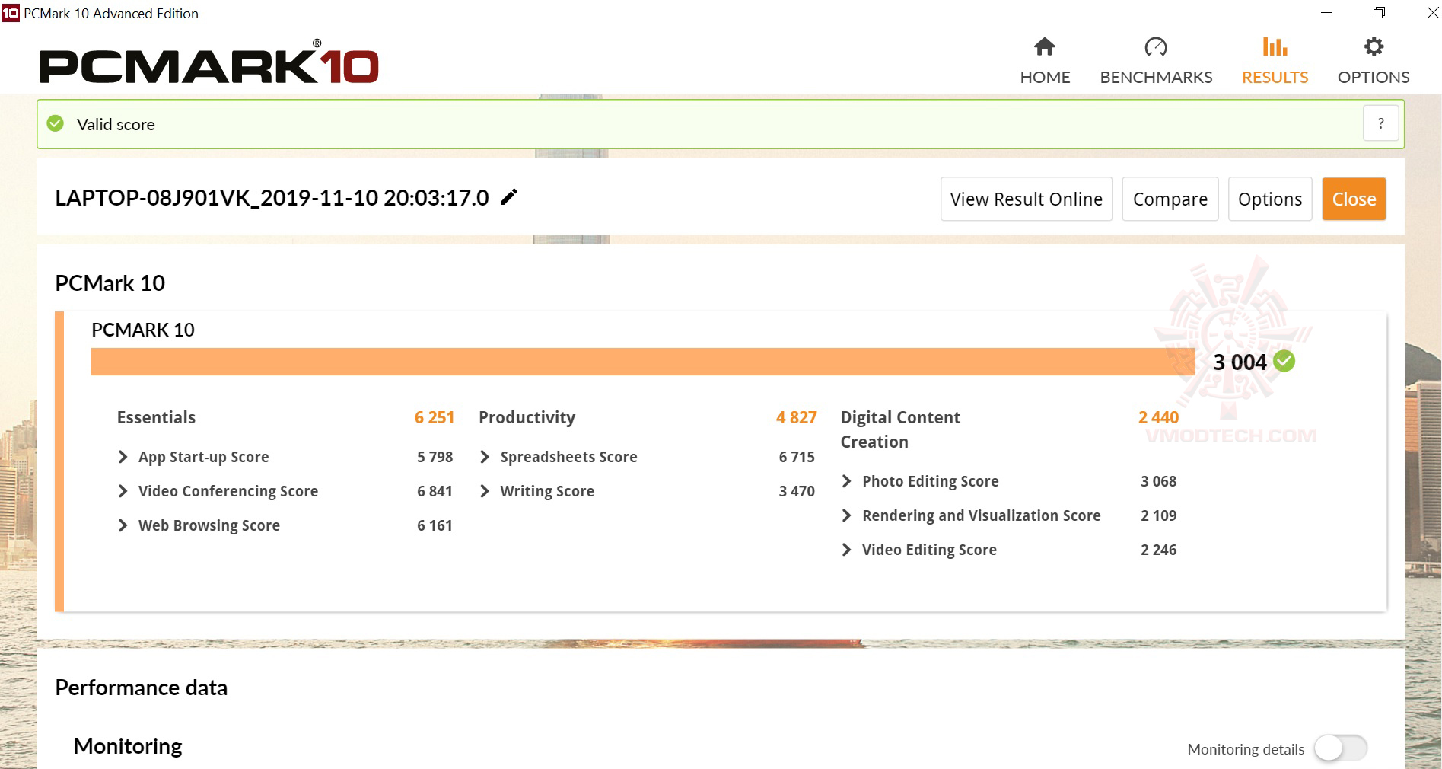Click the Monitoring heading
1442x769 pixels.
[x=128, y=746]
